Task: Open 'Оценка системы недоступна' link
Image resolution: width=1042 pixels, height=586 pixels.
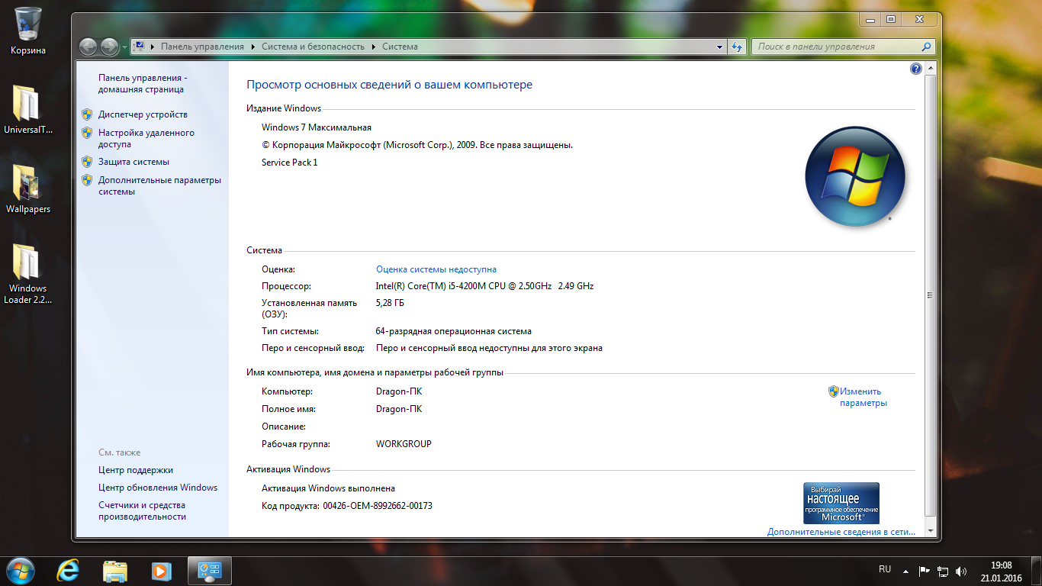Action: pyautogui.click(x=436, y=269)
